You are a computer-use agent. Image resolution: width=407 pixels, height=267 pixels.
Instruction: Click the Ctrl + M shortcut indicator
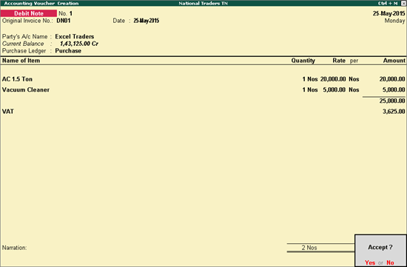388,4
